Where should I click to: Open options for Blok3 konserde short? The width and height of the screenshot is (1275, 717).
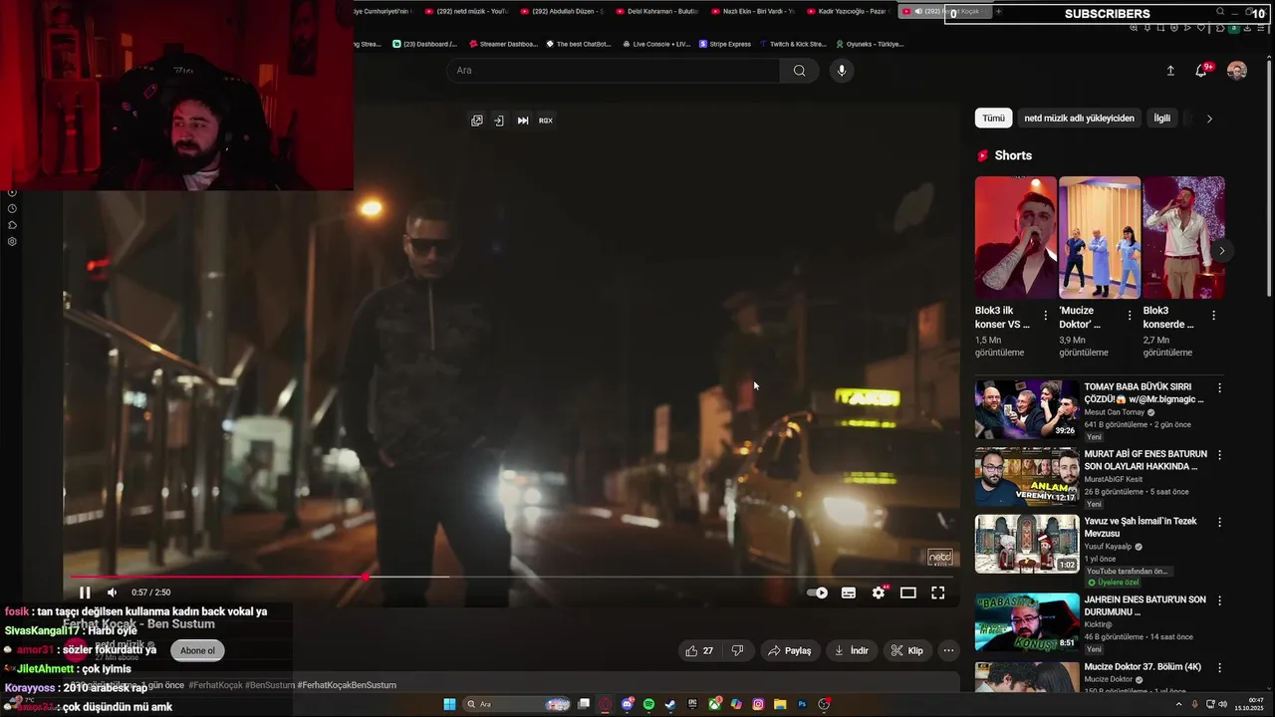(x=1213, y=316)
